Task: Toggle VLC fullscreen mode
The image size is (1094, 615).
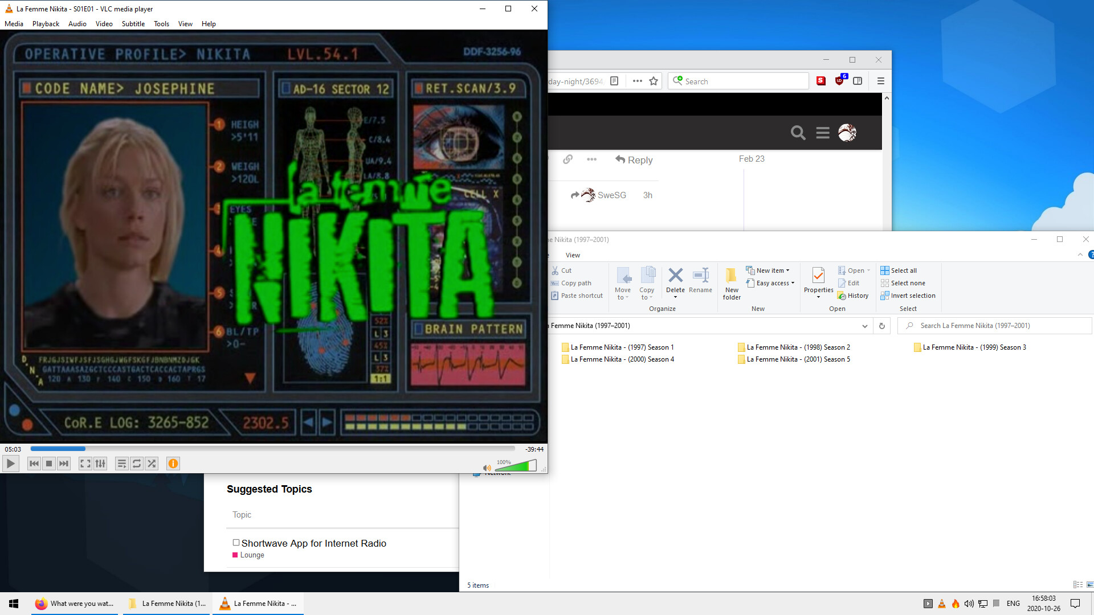Action: coord(85,464)
